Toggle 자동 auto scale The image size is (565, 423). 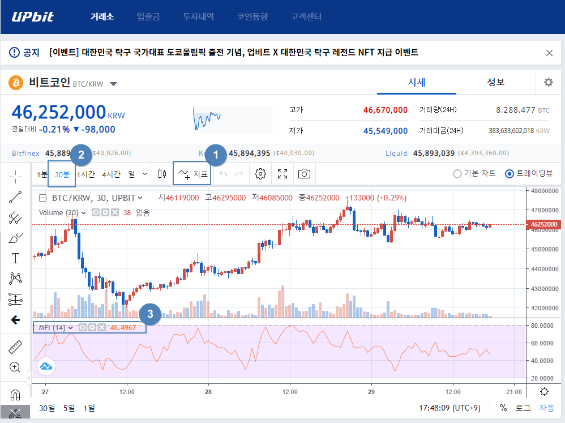547,408
